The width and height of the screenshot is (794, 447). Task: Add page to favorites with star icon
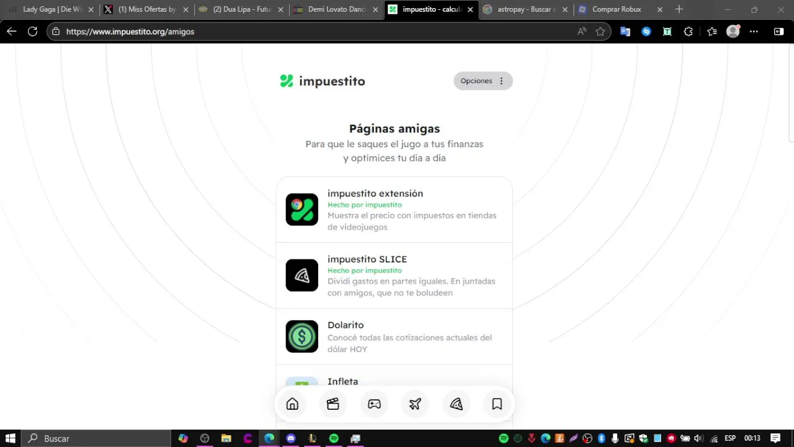600,31
